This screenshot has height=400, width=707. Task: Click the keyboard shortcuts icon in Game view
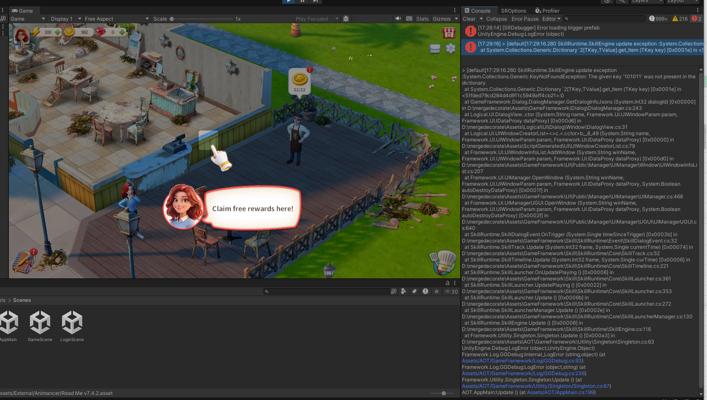click(x=409, y=19)
